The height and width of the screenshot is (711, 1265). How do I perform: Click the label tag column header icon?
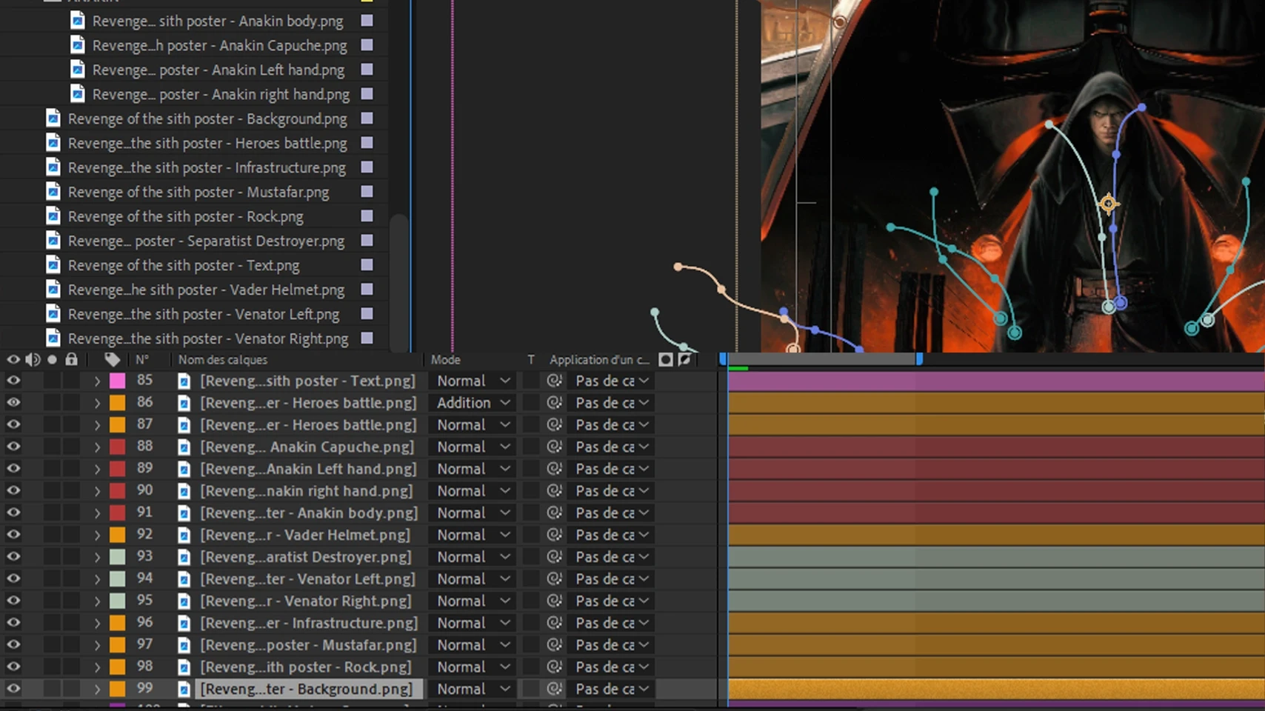click(112, 359)
